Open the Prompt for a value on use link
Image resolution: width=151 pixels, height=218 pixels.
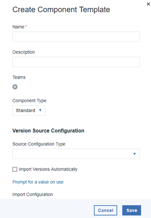(38, 182)
